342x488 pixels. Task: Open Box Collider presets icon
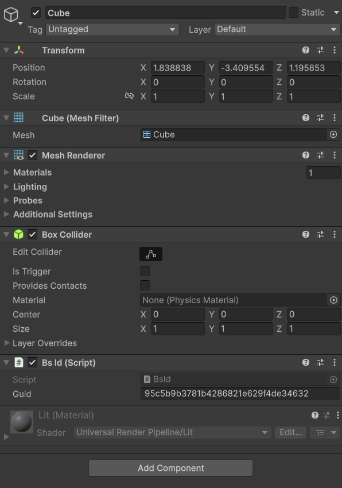[x=320, y=234]
